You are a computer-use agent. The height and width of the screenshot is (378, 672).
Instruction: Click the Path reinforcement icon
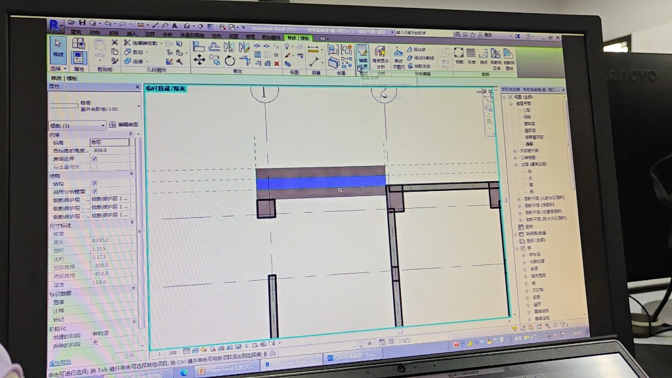(484, 56)
